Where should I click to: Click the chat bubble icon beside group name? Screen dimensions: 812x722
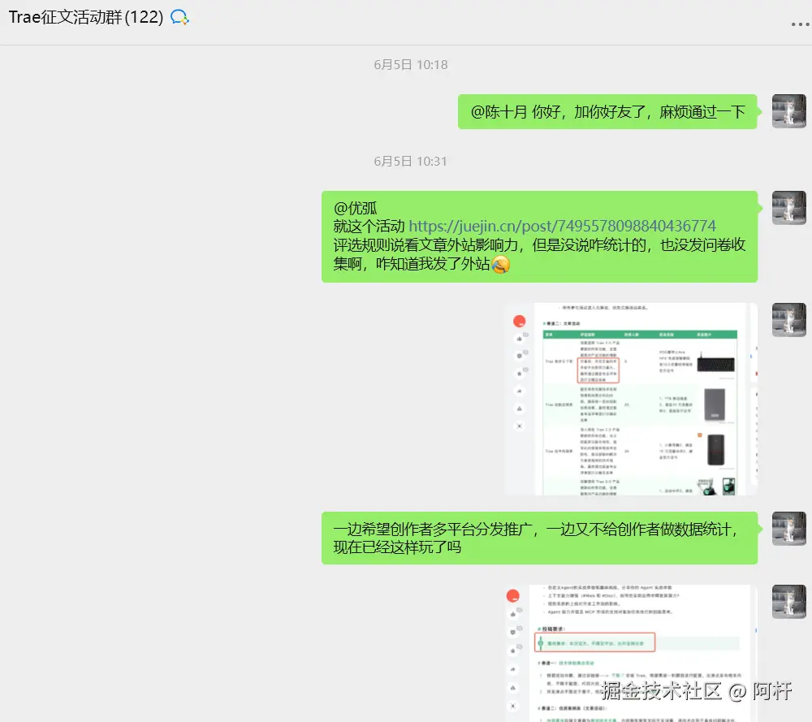[x=179, y=18]
